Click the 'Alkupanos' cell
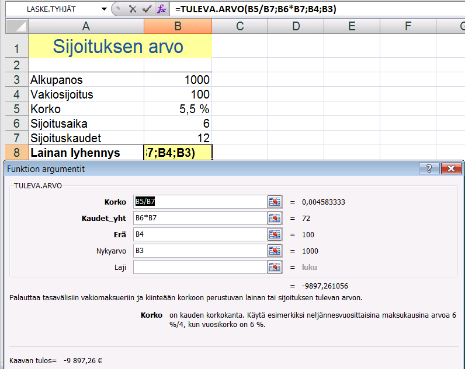Screen dimensions: 465x369 pyautogui.click(x=86, y=80)
